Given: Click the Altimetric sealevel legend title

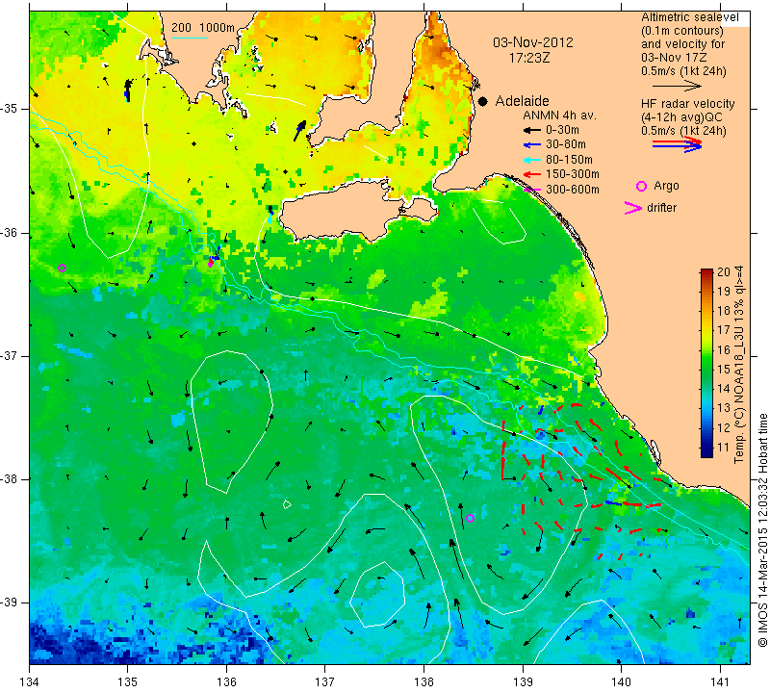Looking at the screenshot, I should tap(690, 17).
